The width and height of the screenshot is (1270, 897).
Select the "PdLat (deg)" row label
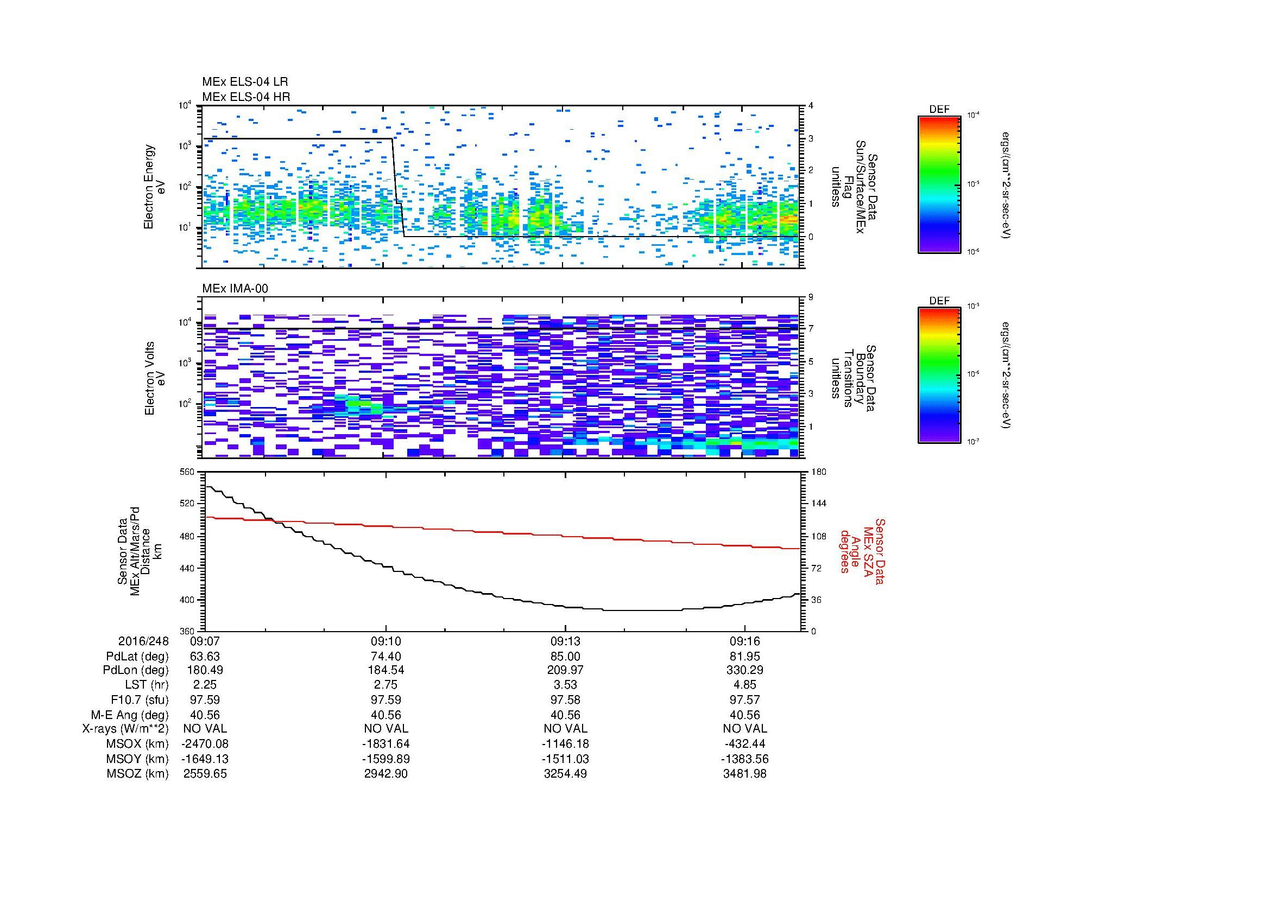137,657
